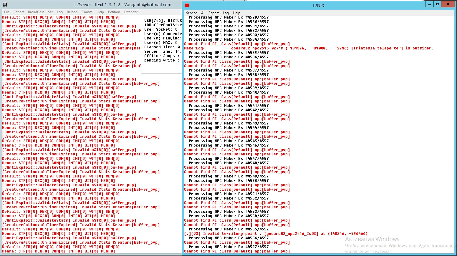Open the Reload menu
Image resolution: width=457 pixels, height=256 pixels.
coord(72,12)
